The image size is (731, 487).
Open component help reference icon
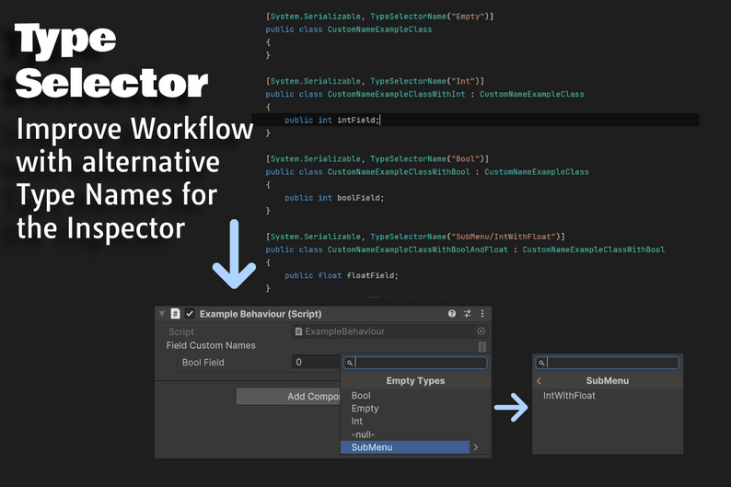[x=452, y=314]
